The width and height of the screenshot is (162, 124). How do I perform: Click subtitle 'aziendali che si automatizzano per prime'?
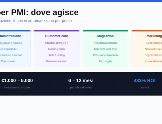[36, 21]
